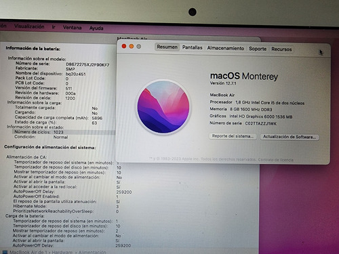The height and width of the screenshot is (254, 339).
Task: Click the Estado de carga value 63
Action: point(94,123)
